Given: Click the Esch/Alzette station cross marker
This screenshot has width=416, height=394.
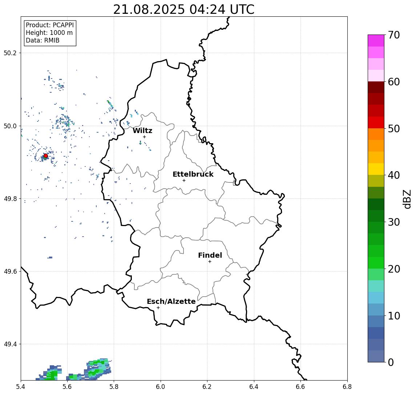Looking at the screenshot, I should coord(158,308).
